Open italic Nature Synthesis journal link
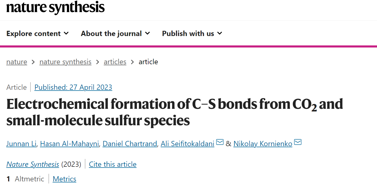The width and height of the screenshot is (377, 190). pyautogui.click(x=33, y=164)
